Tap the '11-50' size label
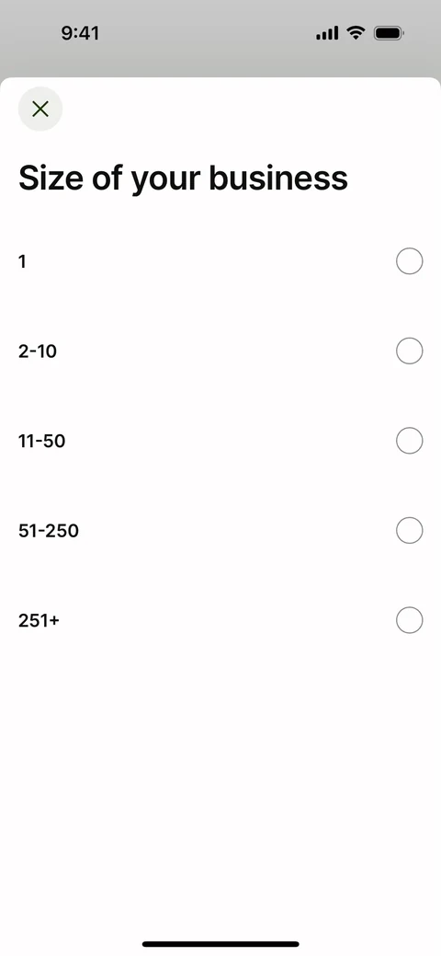The width and height of the screenshot is (441, 956). (x=42, y=441)
